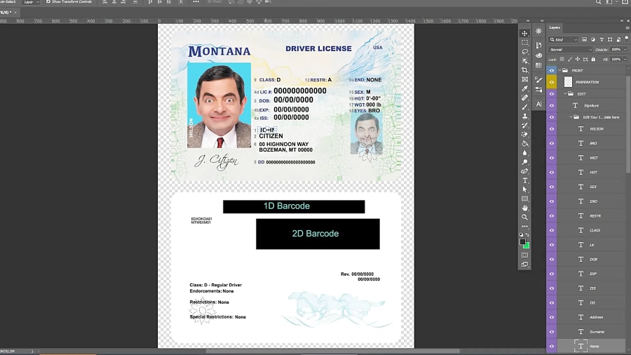Hide the FRONT group layer

pos(552,70)
